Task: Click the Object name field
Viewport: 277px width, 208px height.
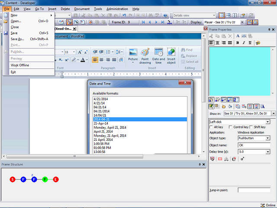Action: 254,145
